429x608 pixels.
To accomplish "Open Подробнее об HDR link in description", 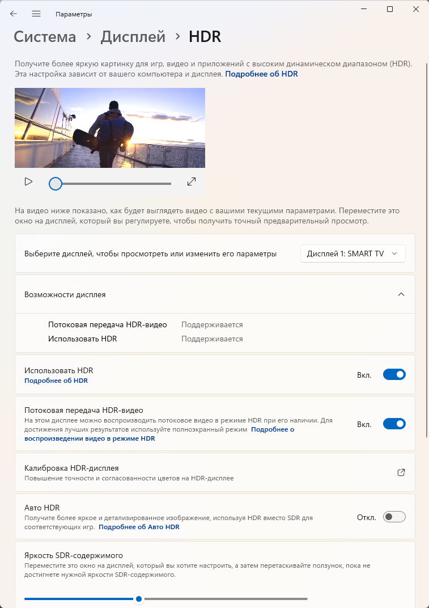I will [x=261, y=74].
